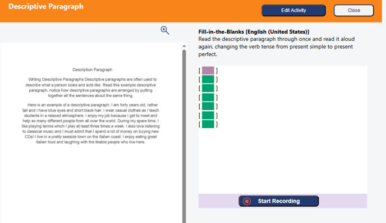Close the Descriptive Paragraph activity

coord(354,10)
